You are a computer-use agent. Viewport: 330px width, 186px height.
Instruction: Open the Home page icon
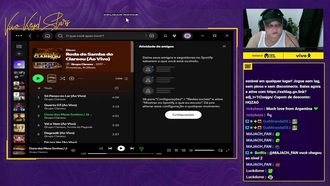pyautogui.click(x=47, y=36)
